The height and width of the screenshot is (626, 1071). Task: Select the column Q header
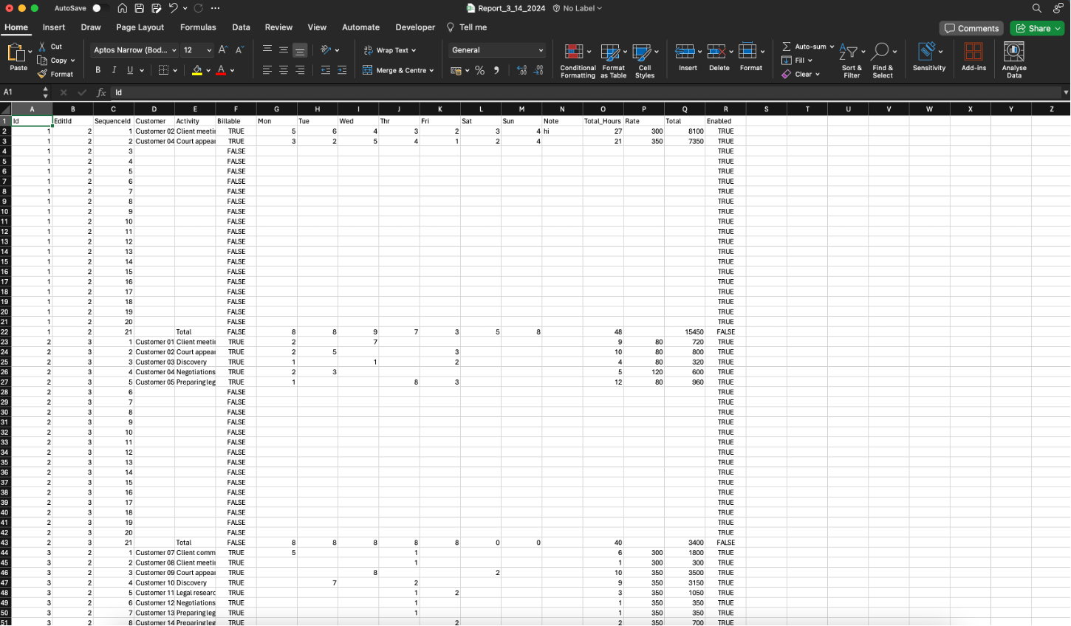click(685, 109)
